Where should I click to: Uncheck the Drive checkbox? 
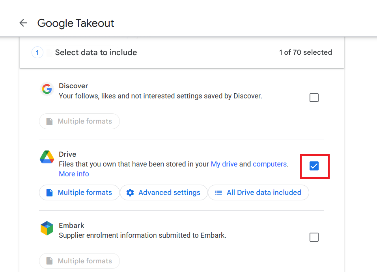[314, 166]
